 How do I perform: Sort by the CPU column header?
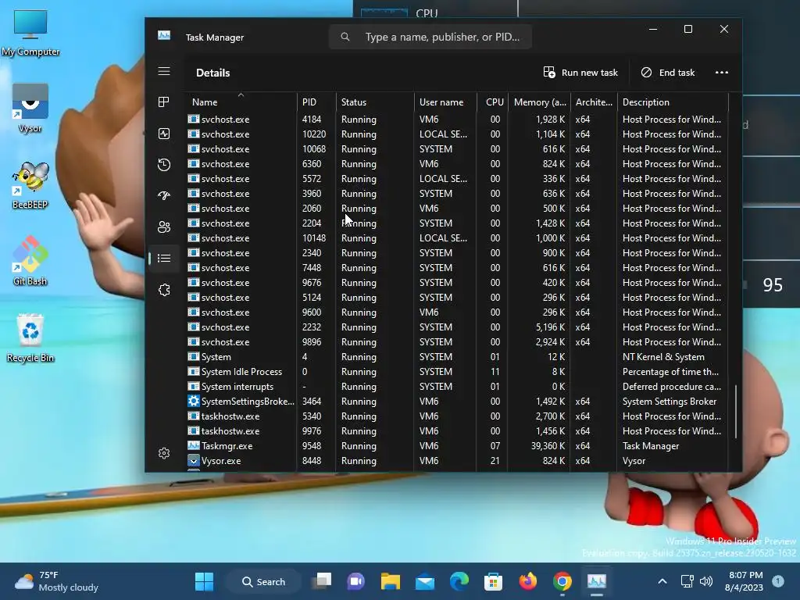pyautogui.click(x=494, y=102)
